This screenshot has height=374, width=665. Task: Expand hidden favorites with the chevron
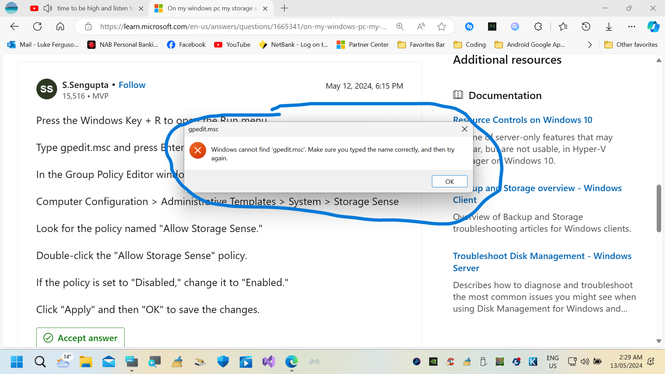click(590, 44)
